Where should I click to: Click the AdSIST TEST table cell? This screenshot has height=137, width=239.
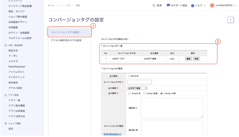point(127,59)
